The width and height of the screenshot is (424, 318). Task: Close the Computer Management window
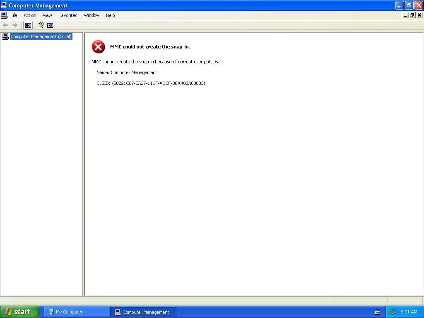tap(419, 5)
